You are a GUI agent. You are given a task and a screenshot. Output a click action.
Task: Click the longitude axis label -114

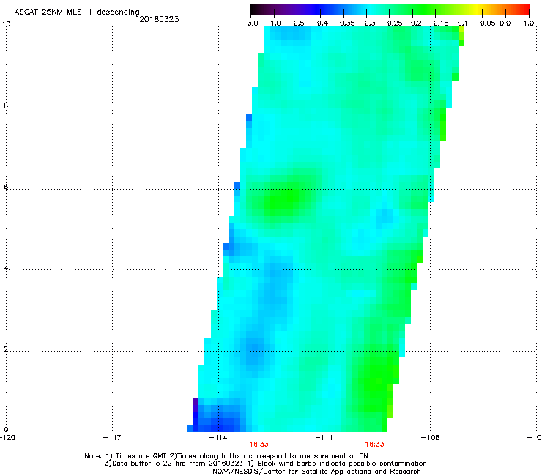coord(218,438)
